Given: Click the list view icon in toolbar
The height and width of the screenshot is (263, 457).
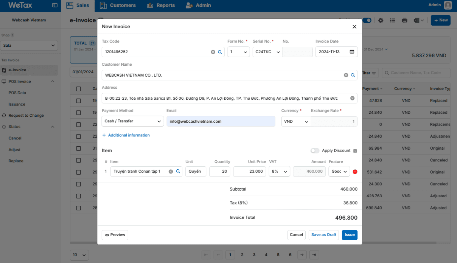Looking at the screenshot, I should [x=393, y=20].
